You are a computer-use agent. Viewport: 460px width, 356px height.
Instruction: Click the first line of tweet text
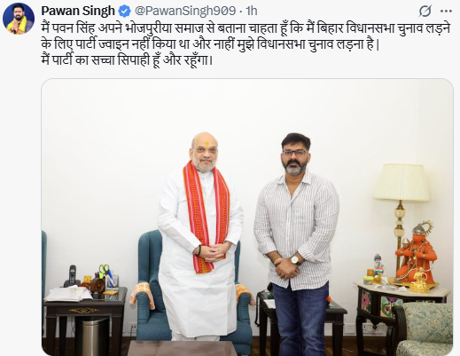point(246,28)
